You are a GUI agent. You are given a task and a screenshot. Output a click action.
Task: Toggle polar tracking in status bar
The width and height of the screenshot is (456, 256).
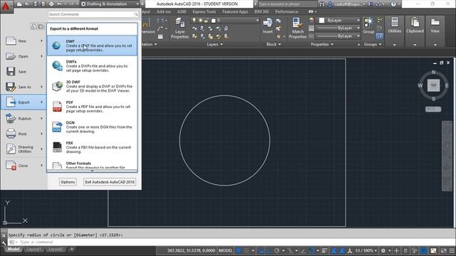pyautogui.click(x=277, y=250)
